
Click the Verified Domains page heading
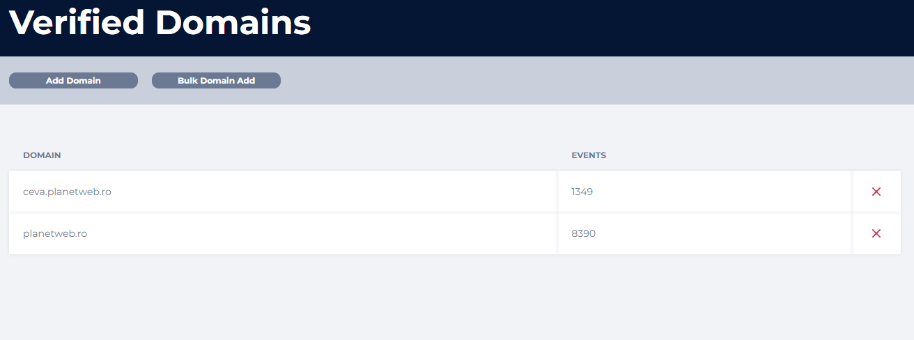tap(160, 23)
